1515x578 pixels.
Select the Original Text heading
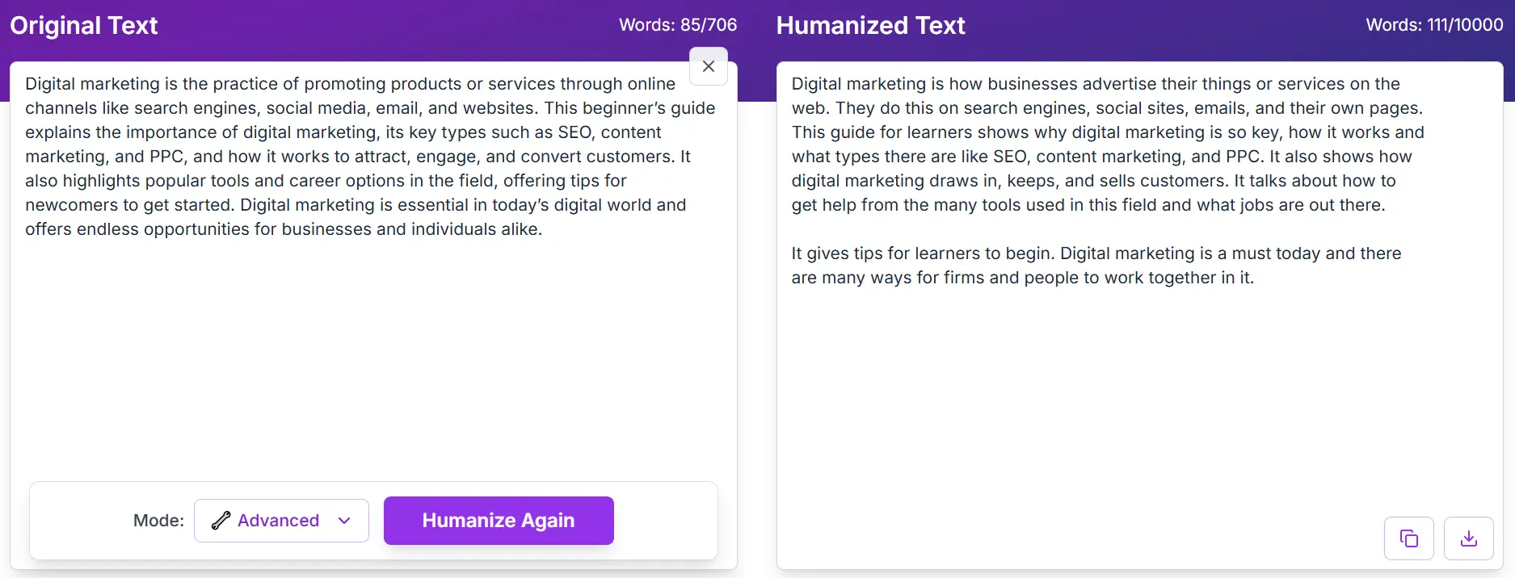pos(83,26)
